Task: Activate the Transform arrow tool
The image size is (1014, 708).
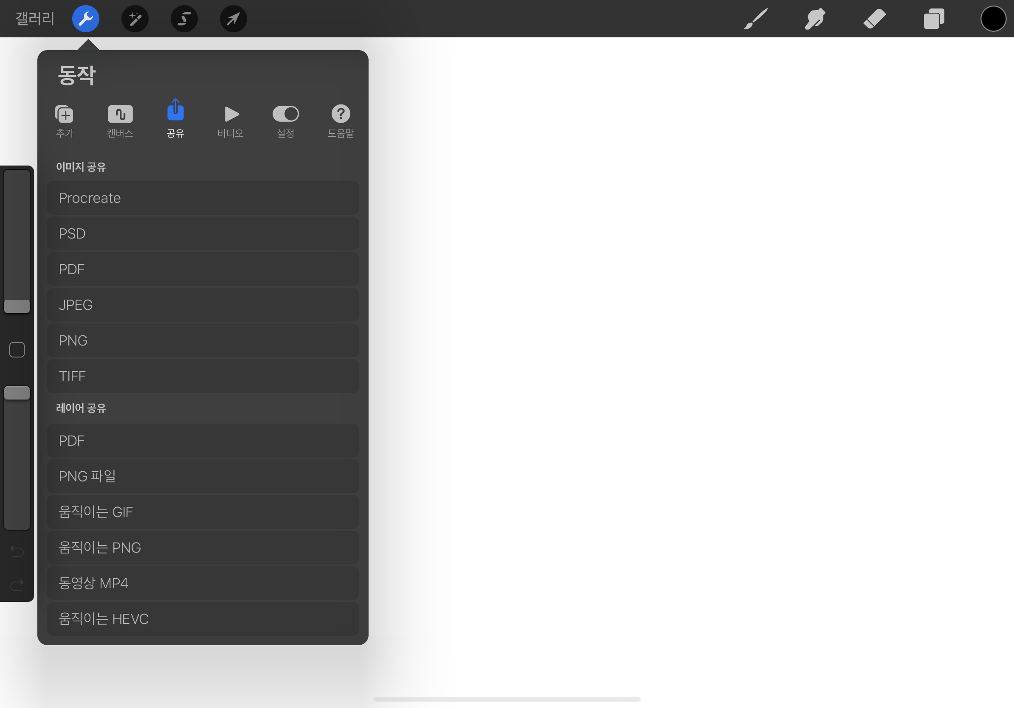Action: (x=233, y=19)
